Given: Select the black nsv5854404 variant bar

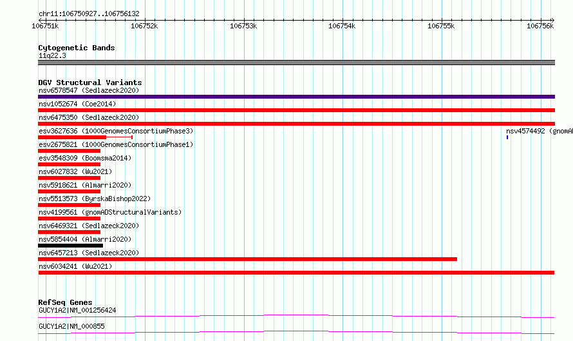Looking at the screenshot, I should click(71, 246).
